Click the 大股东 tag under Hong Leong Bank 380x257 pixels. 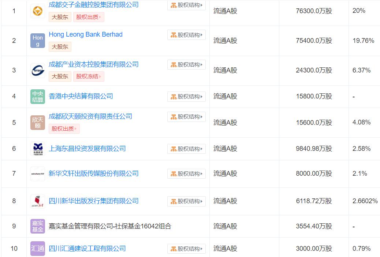coord(60,46)
